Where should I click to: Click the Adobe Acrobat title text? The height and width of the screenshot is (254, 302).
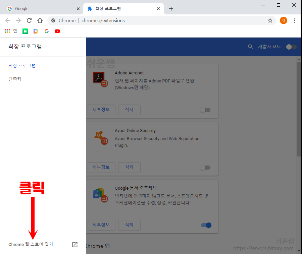pyautogui.click(x=129, y=73)
